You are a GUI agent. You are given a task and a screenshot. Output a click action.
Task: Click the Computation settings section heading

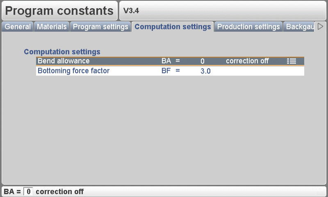(x=62, y=52)
